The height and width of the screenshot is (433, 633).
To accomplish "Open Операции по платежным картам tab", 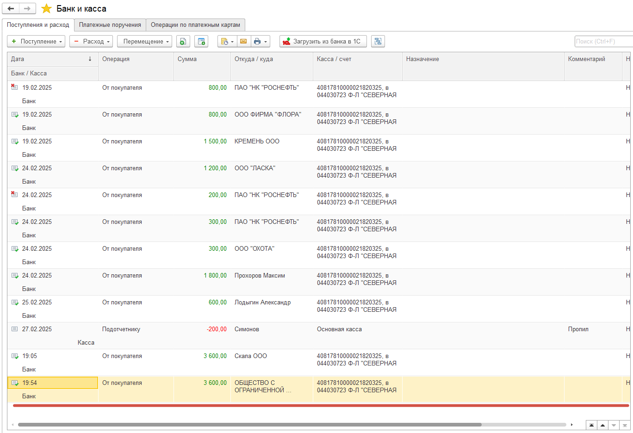I will (x=195, y=25).
